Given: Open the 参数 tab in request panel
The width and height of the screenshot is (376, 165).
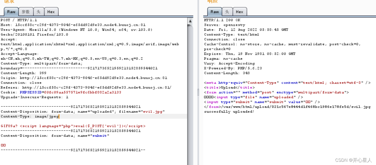Looking at the screenshot, I should coord(26,12).
